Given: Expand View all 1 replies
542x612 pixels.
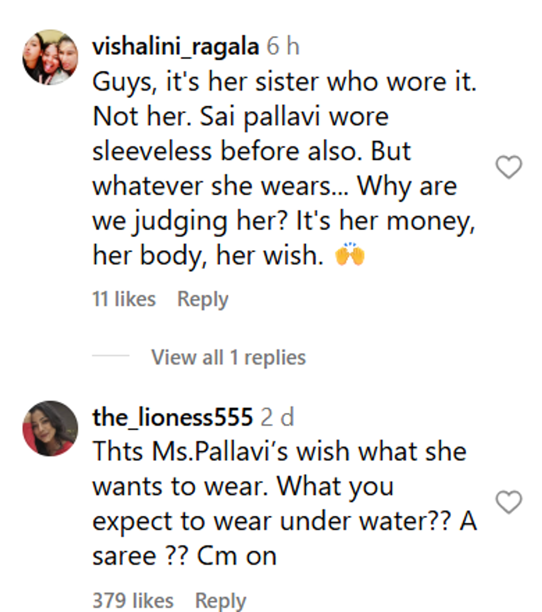Looking at the screenshot, I should 228,357.
